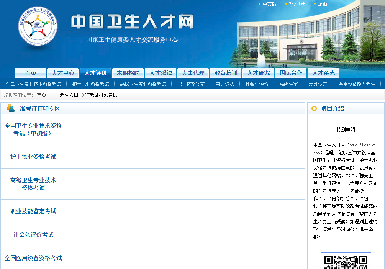Open 高级卫生专业技术资格考试 admission ticket link
This screenshot has height=269, width=385.
tap(33, 184)
